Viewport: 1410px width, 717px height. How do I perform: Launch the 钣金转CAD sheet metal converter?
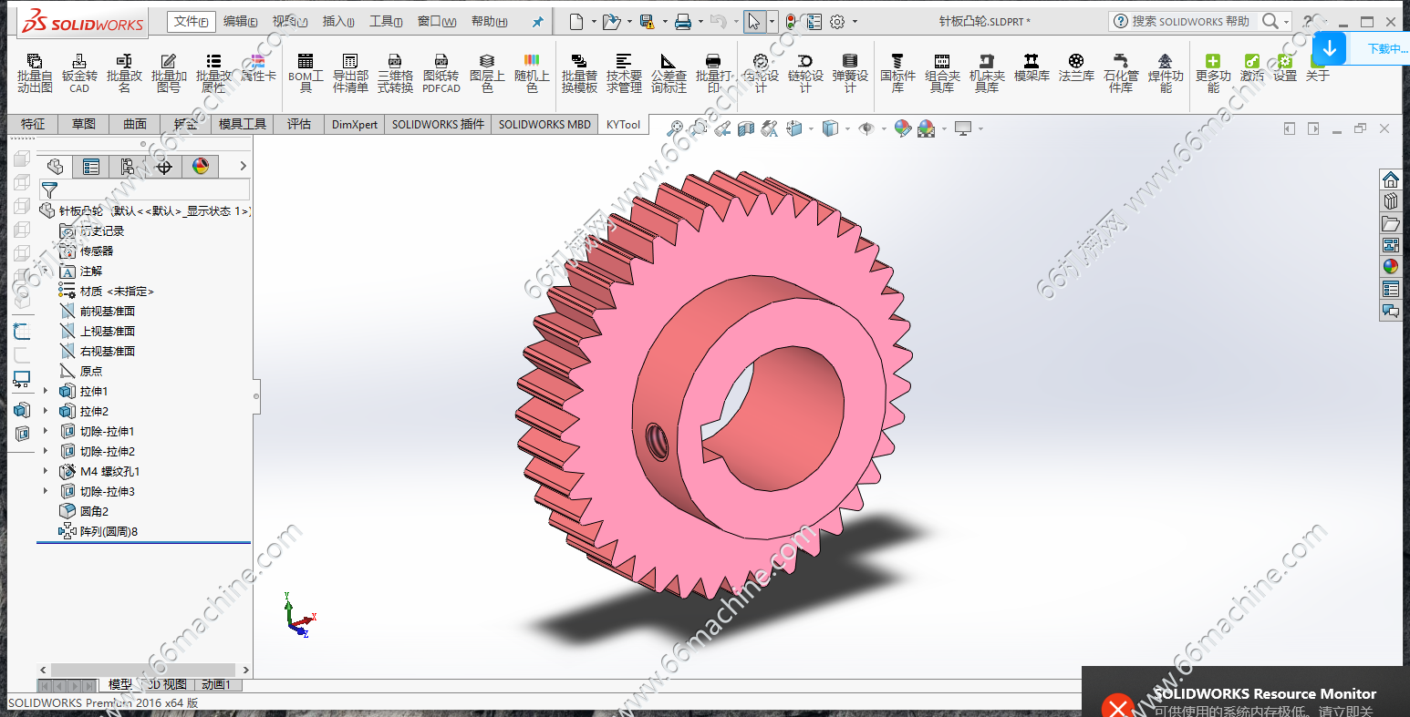79,72
